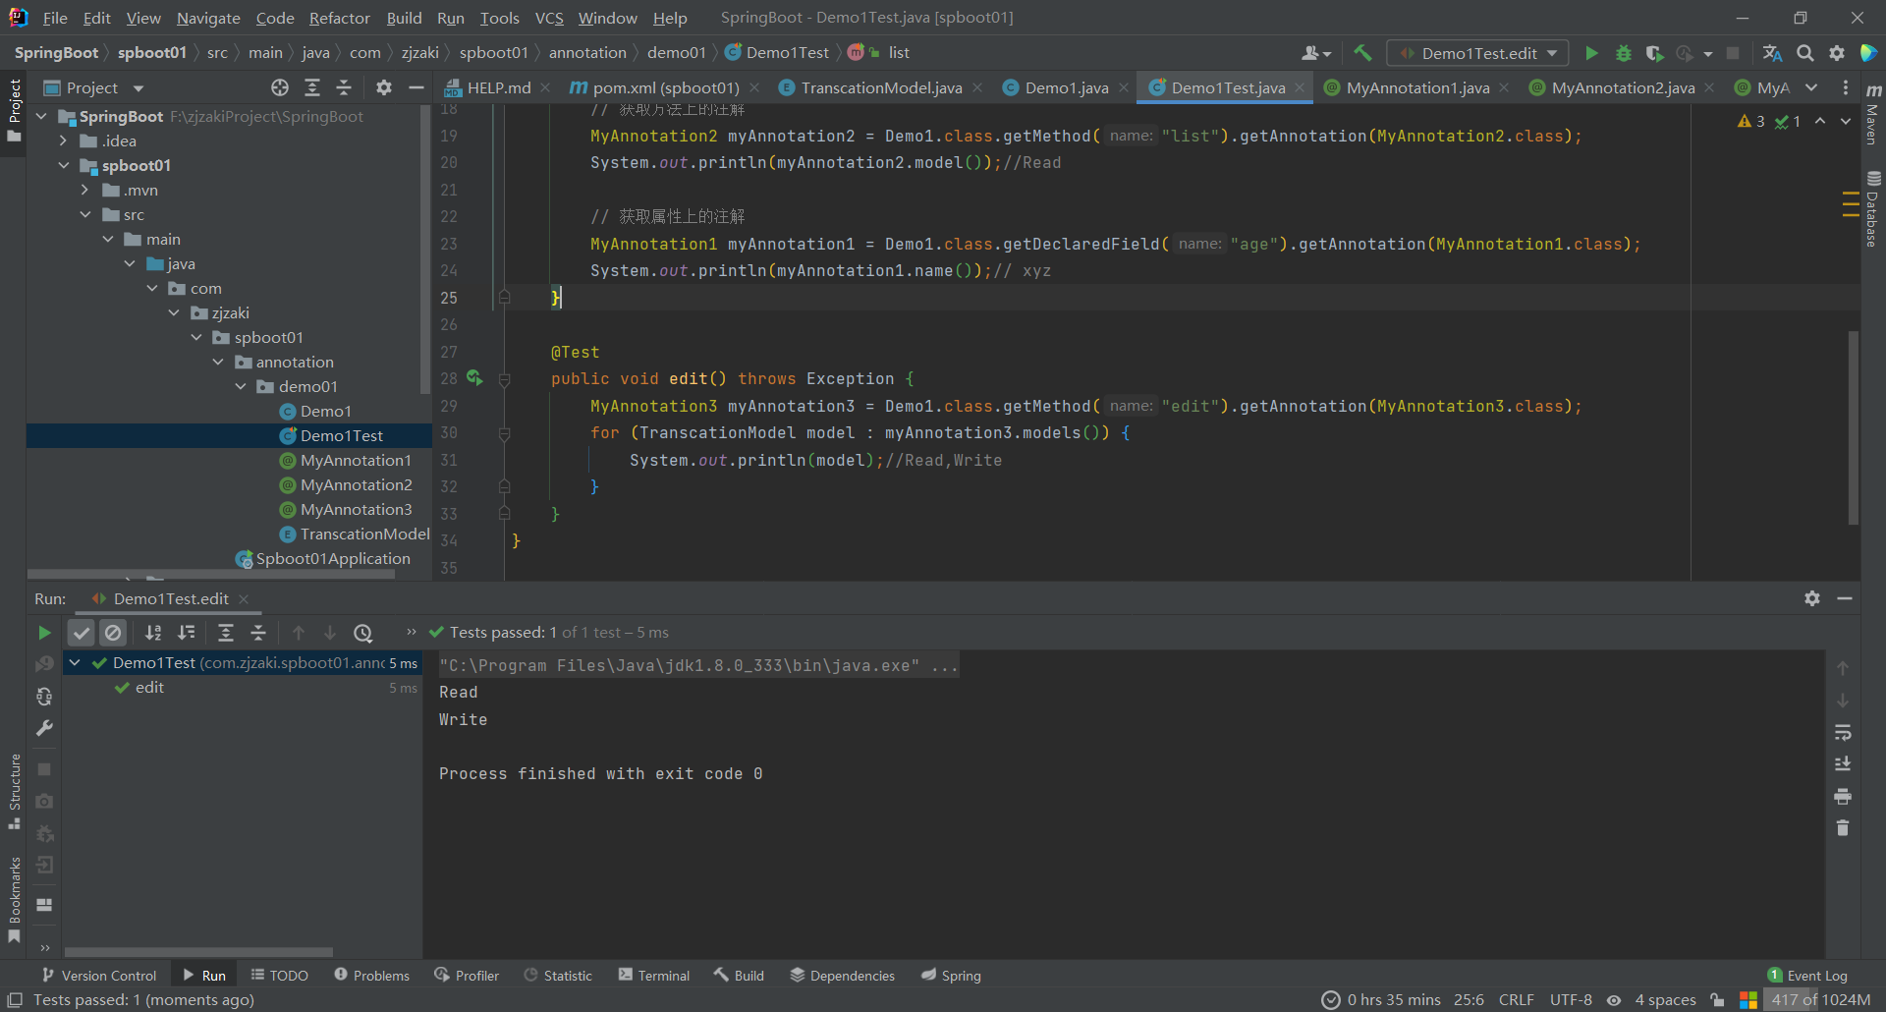Viewport: 1886px width, 1012px height.
Task: Run with Coverage shield icon
Action: tap(1655, 53)
